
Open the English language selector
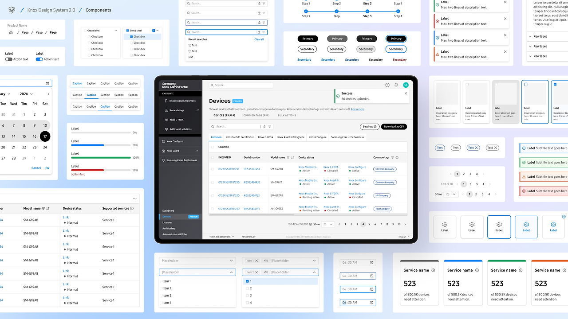[x=403, y=237]
